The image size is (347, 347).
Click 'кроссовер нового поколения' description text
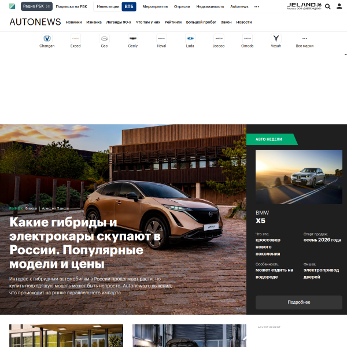point(268,247)
